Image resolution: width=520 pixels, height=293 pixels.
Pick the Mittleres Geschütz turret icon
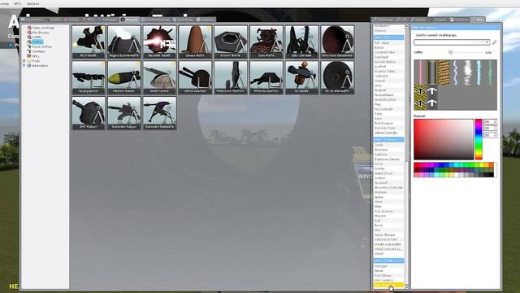point(266,77)
